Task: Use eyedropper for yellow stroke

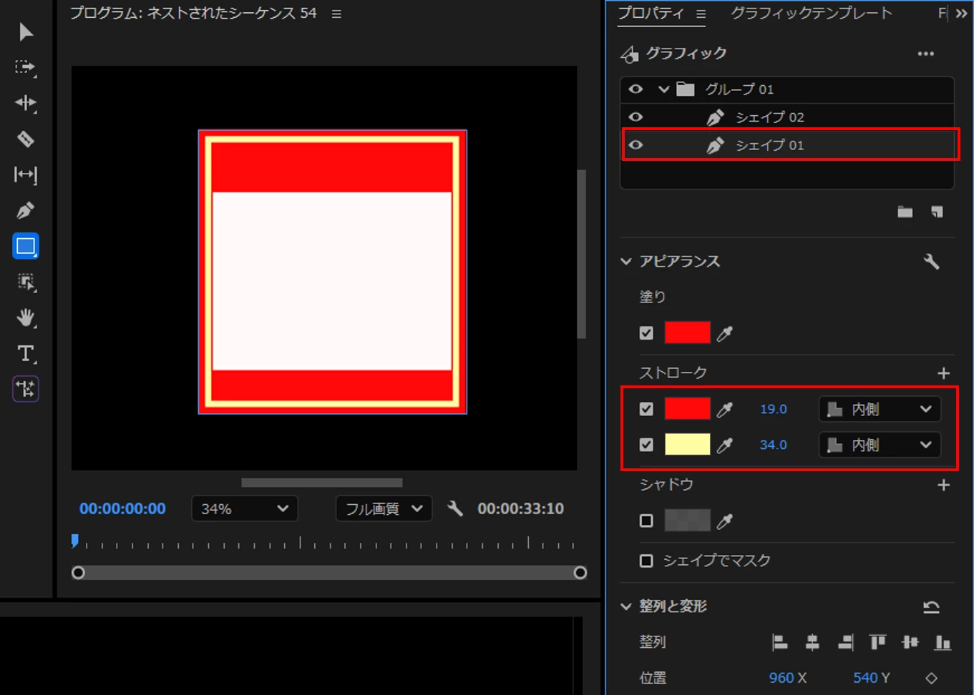Action: [725, 445]
